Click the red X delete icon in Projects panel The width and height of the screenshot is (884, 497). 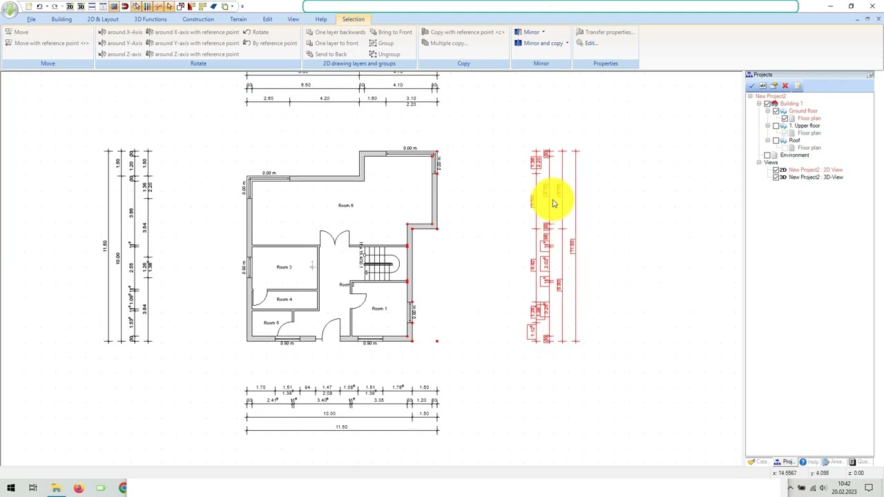pyautogui.click(x=785, y=86)
